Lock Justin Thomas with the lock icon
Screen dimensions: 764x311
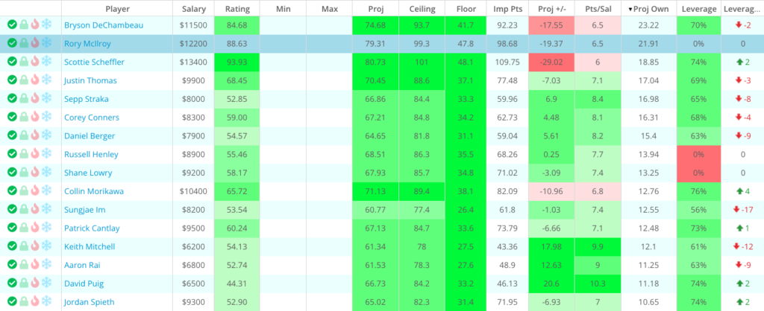click(x=24, y=80)
